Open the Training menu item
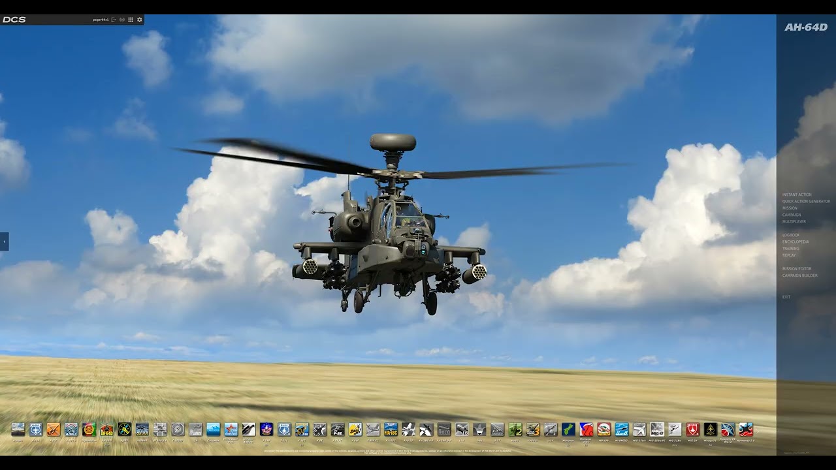The height and width of the screenshot is (470, 836). click(x=791, y=249)
